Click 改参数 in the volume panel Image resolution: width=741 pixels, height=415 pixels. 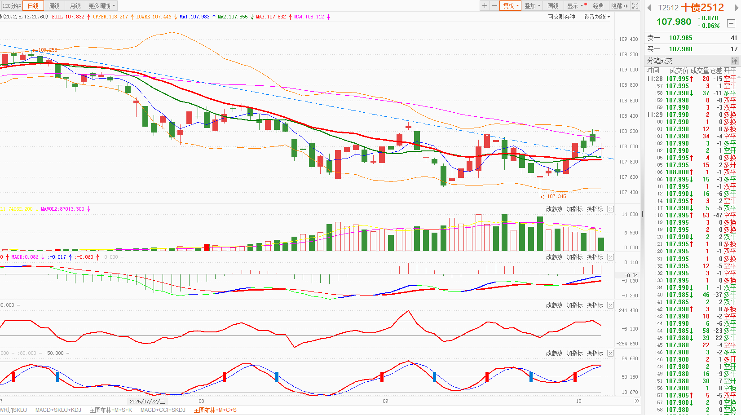tap(554, 209)
